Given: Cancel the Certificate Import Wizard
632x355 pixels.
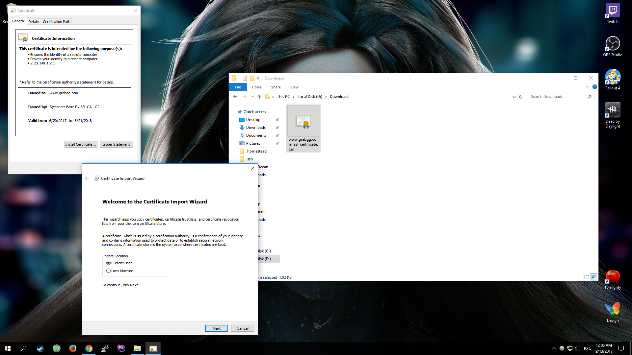Looking at the screenshot, I should click(x=242, y=328).
